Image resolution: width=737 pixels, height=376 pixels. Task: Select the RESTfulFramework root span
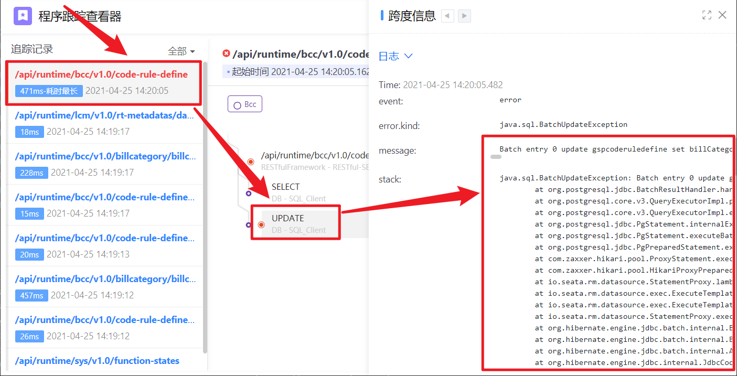click(x=315, y=160)
